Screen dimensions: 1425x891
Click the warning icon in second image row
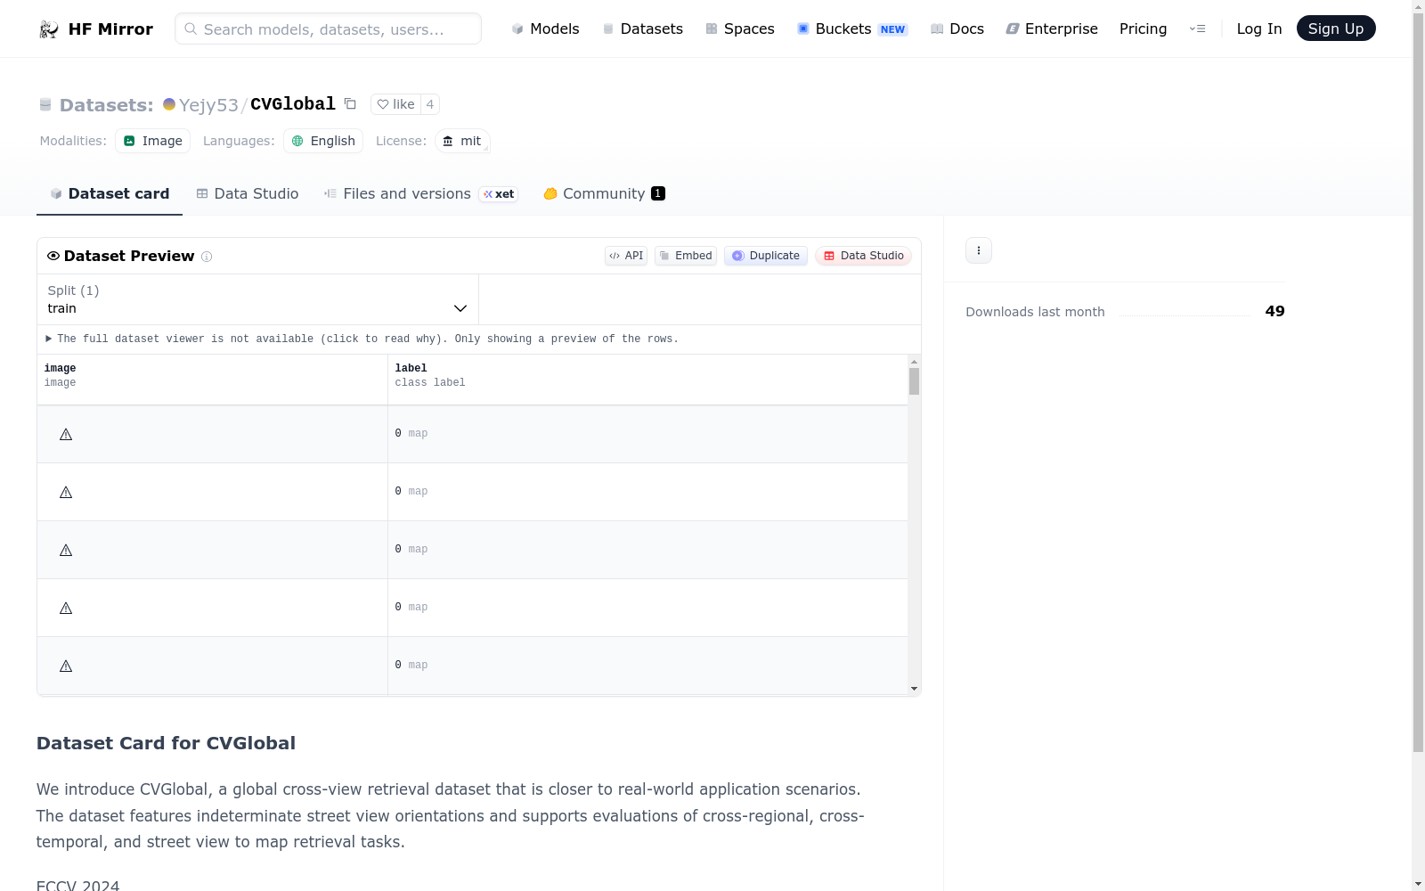(x=66, y=493)
